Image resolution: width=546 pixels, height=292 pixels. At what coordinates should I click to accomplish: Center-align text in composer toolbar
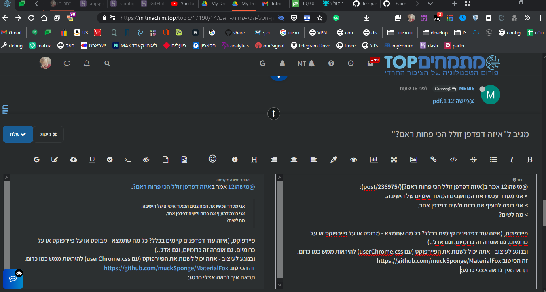[x=294, y=159]
